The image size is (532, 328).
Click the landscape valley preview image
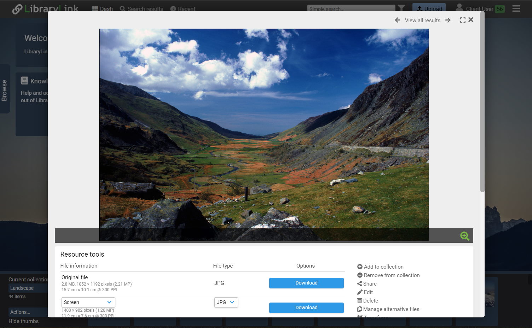click(x=264, y=135)
